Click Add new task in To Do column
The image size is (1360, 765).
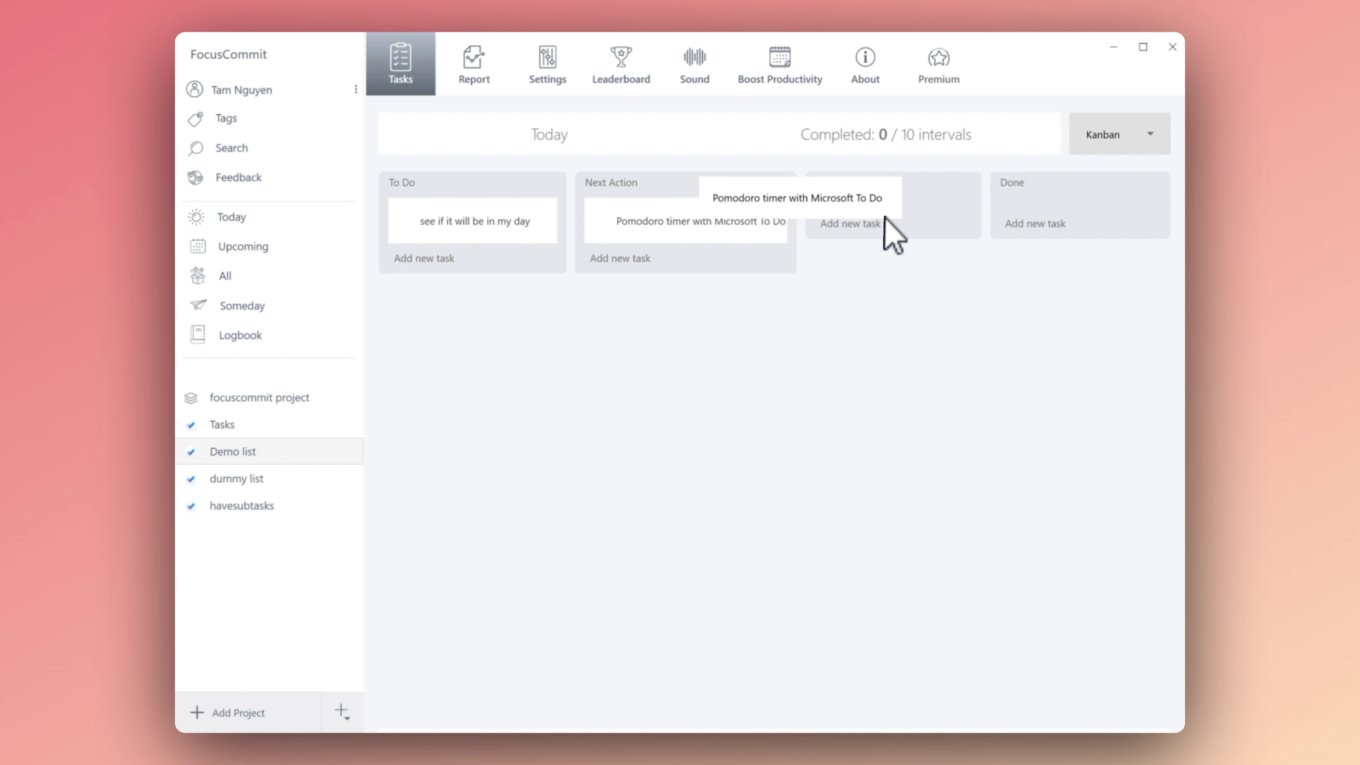pyautogui.click(x=424, y=258)
